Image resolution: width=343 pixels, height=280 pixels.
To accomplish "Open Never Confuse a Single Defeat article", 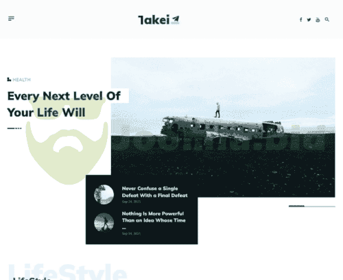I will coord(154,192).
